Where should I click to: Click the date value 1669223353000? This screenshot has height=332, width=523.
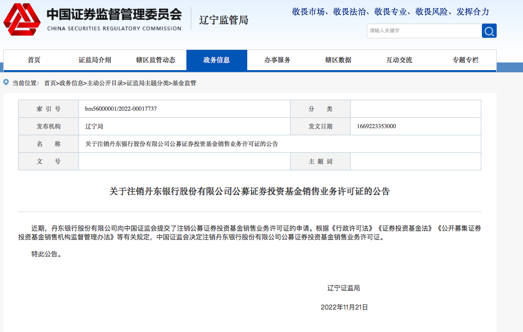point(376,127)
